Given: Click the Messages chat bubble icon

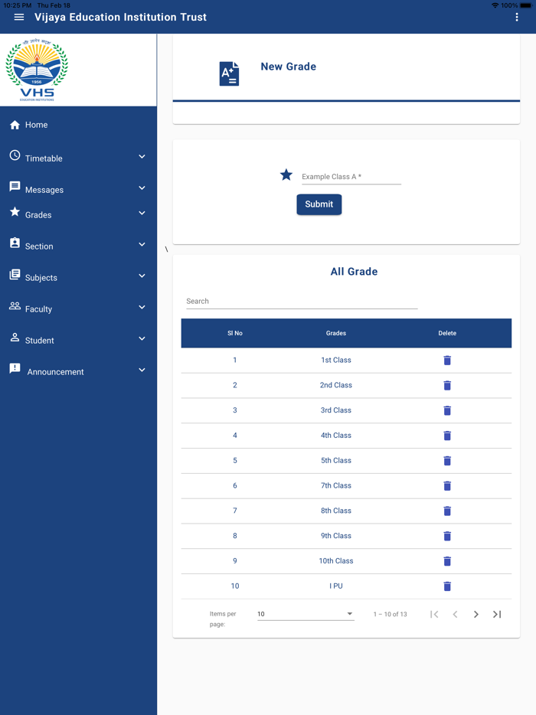Looking at the screenshot, I should pyautogui.click(x=15, y=187).
